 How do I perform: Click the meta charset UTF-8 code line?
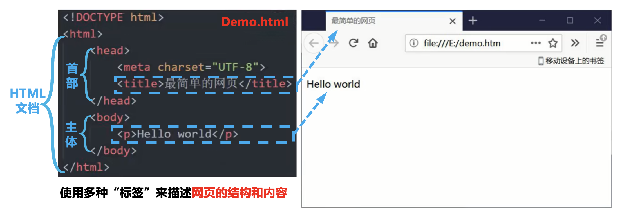tap(191, 67)
